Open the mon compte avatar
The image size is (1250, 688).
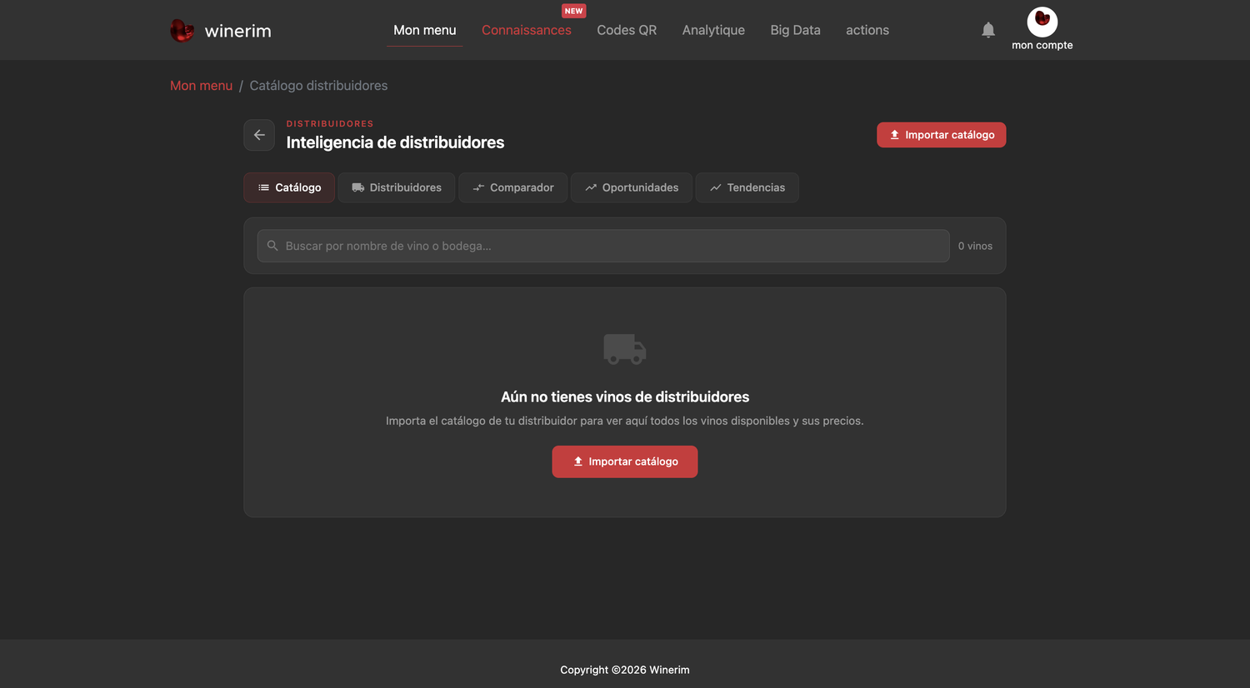point(1042,22)
